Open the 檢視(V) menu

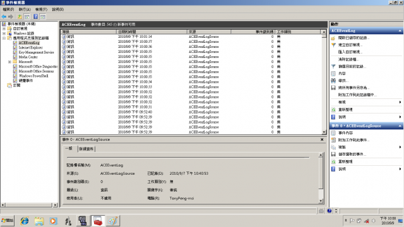[x=41, y=9]
